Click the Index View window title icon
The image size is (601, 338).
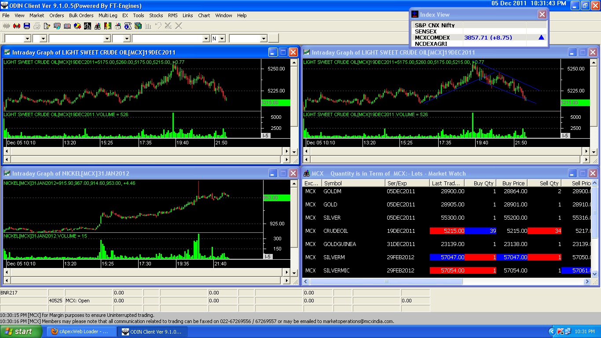[x=415, y=15]
